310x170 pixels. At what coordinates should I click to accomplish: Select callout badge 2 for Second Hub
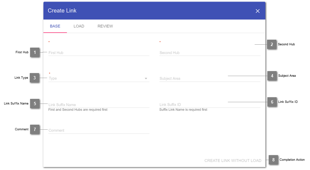click(x=271, y=44)
